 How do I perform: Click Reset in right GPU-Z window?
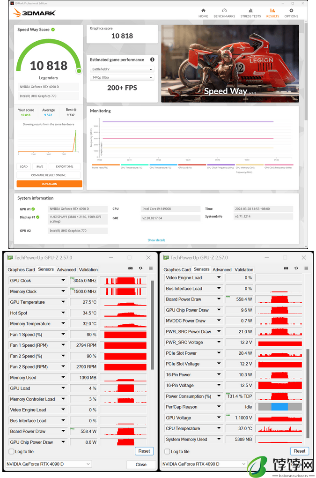[300, 451]
